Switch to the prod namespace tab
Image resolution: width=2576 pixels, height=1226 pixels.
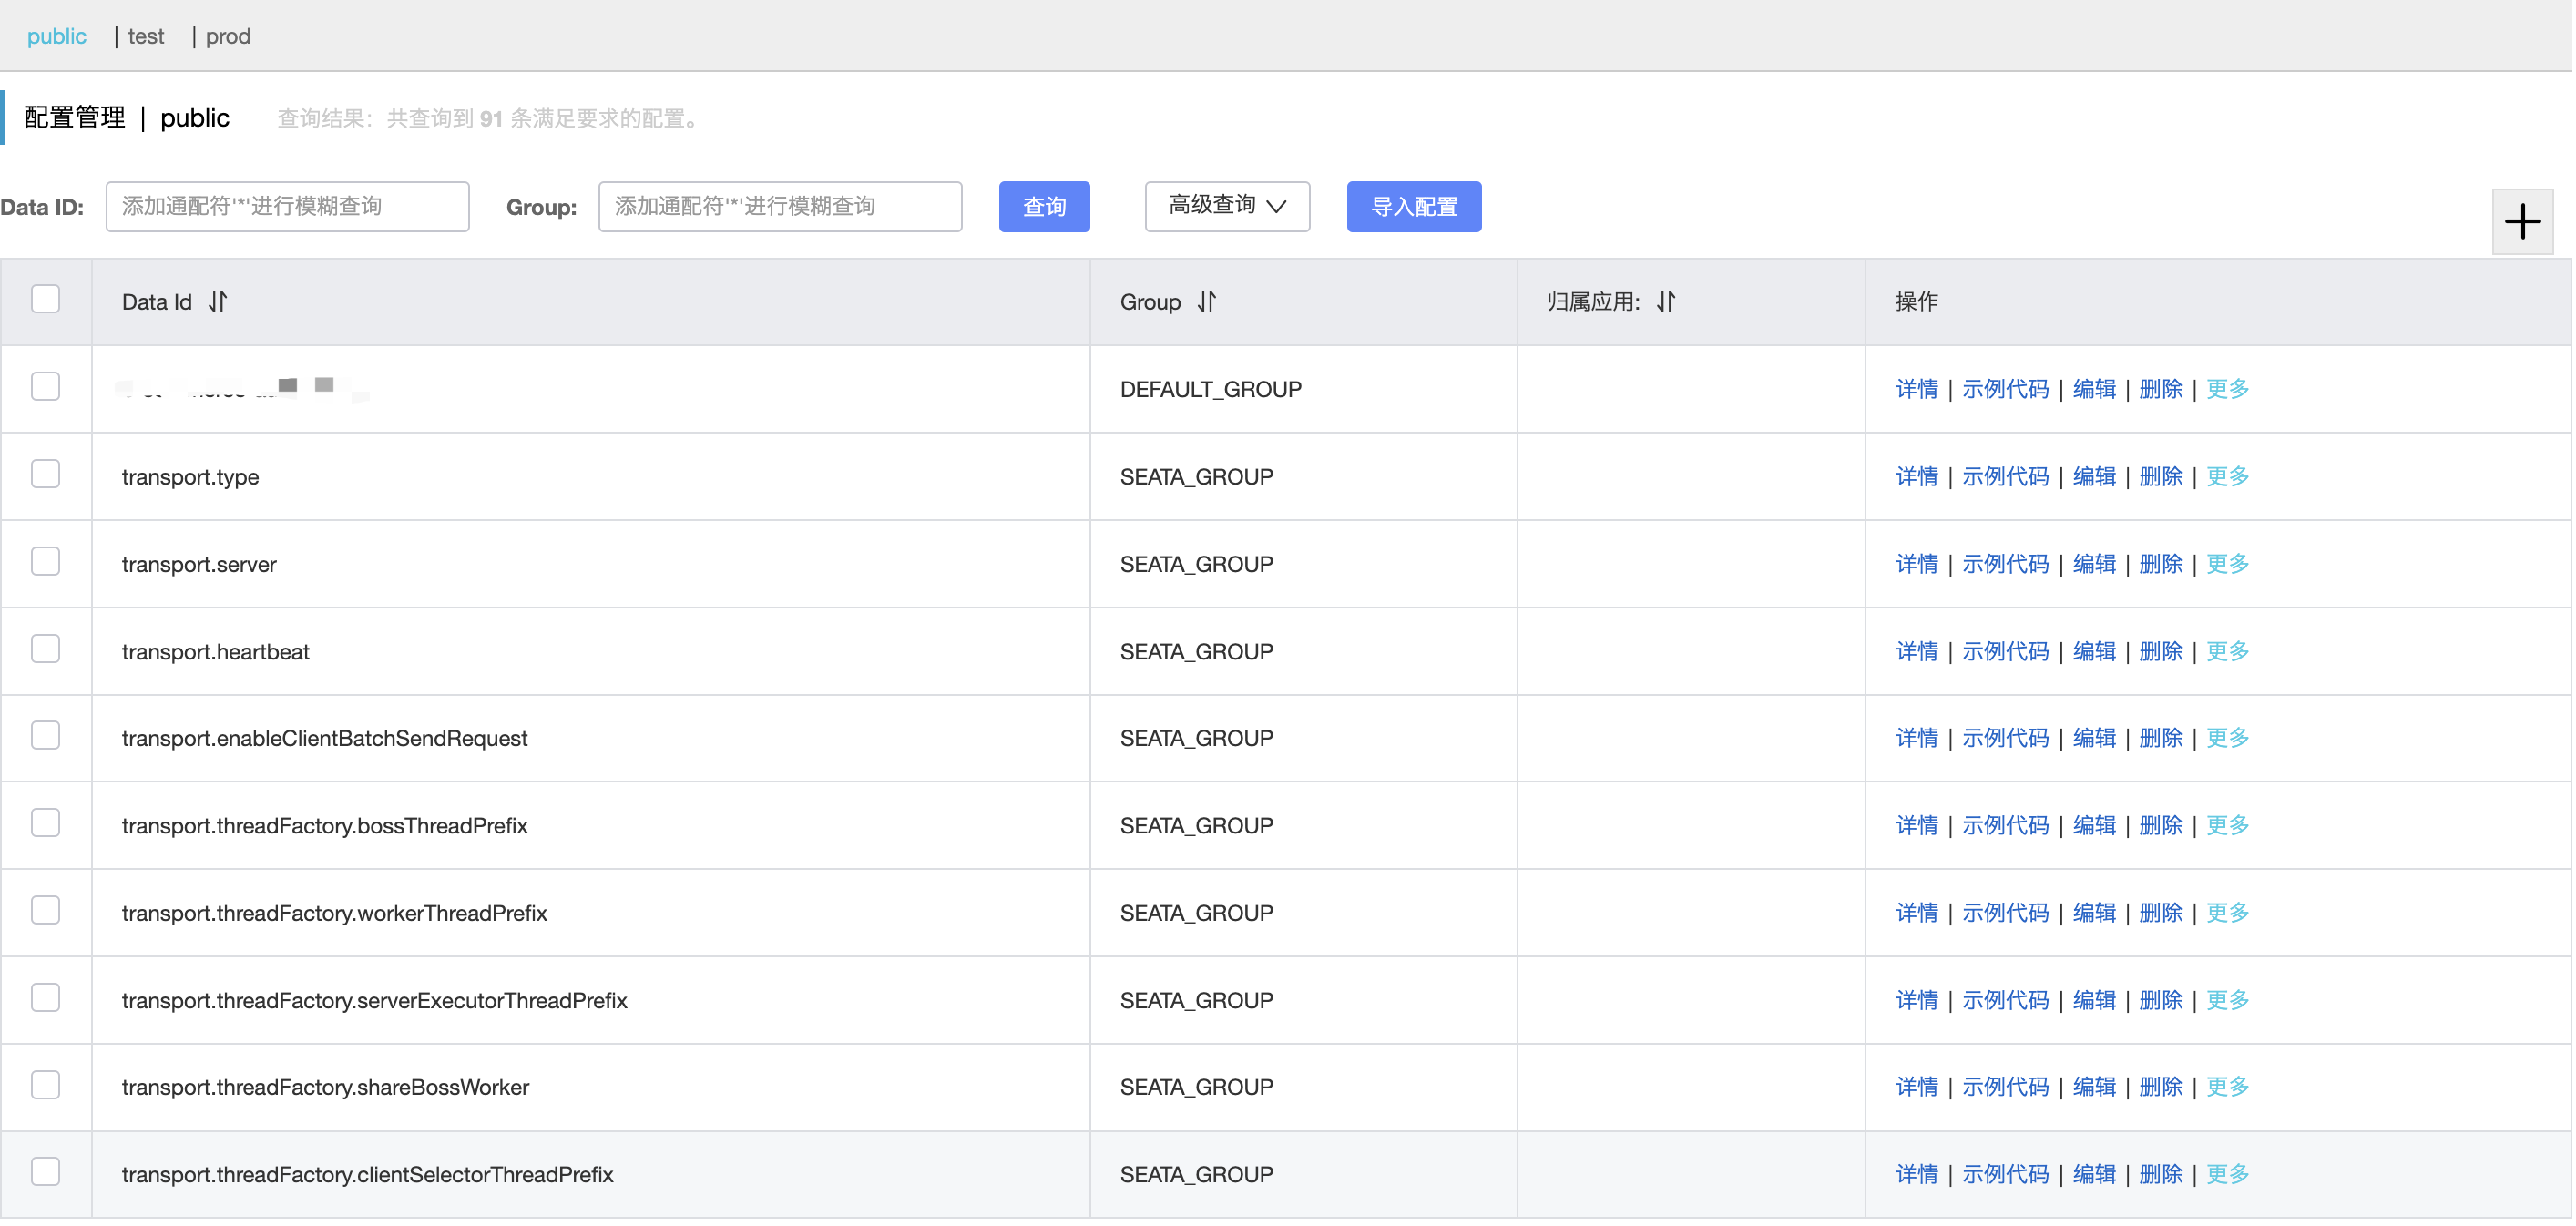point(228,36)
